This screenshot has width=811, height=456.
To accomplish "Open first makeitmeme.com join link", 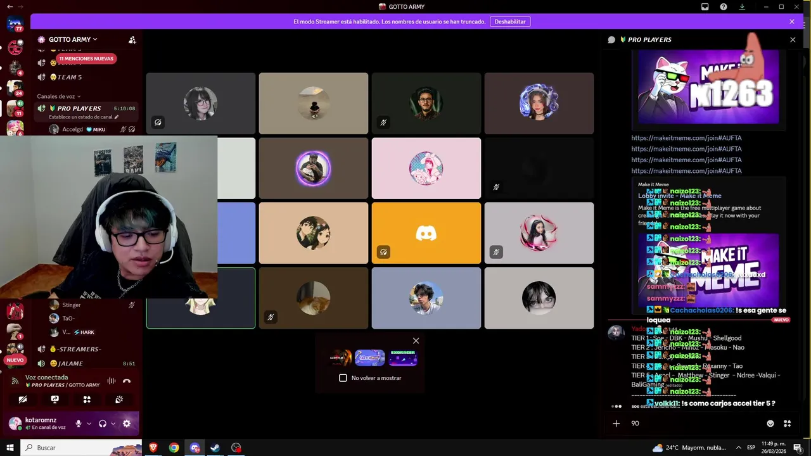I will point(686,137).
